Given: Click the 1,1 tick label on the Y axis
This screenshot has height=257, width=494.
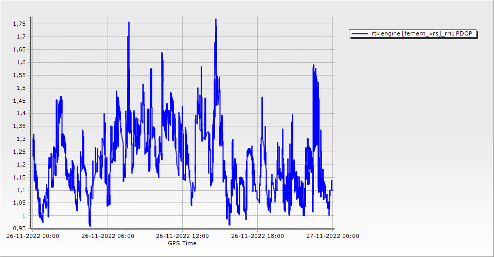Looking at the screenshot, I should 22,190.
